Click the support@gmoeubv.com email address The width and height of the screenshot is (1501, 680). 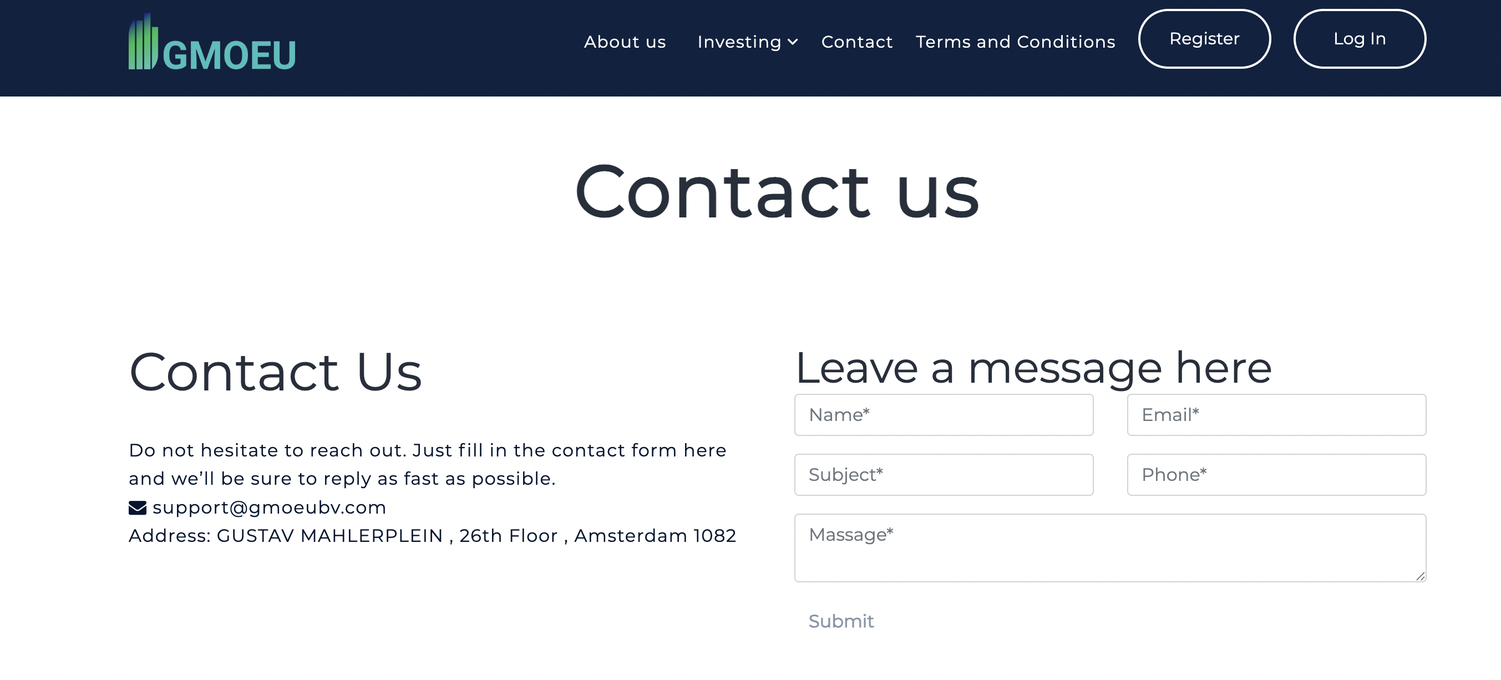tap(269, 508)
